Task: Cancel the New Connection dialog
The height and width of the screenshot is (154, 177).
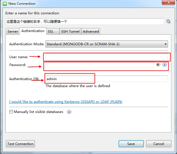Action: point(159,144)
